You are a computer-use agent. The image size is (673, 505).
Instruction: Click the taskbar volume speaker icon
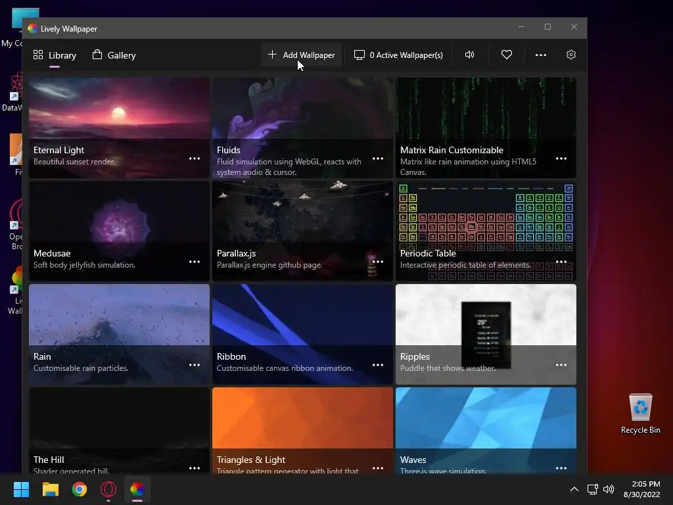[x=609, y=489]
